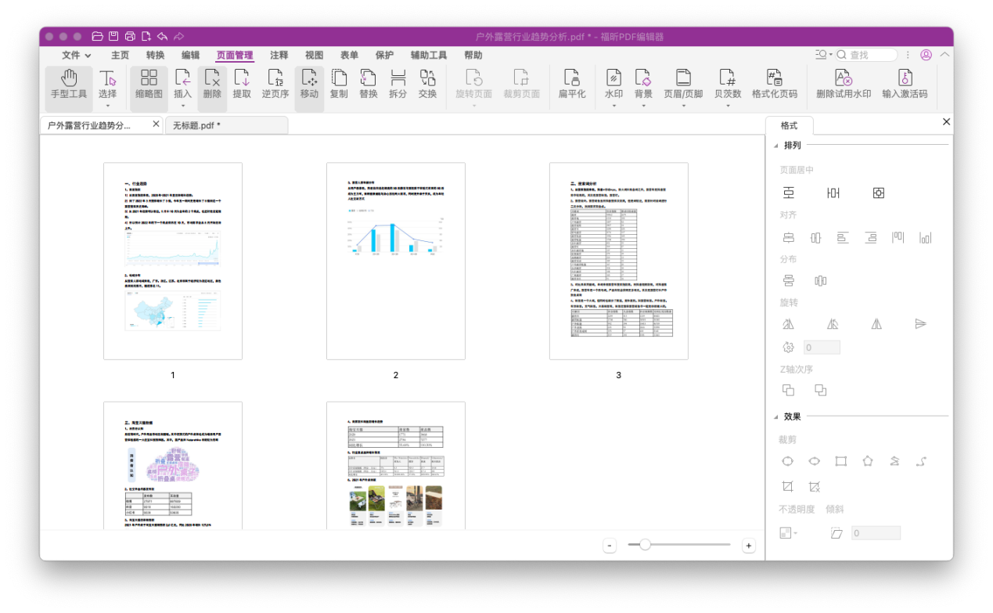The width and height of the screenshot is (993, 613).
Task: Open the 页眉/页脚 header footer tool
Action: click(683, 85)
